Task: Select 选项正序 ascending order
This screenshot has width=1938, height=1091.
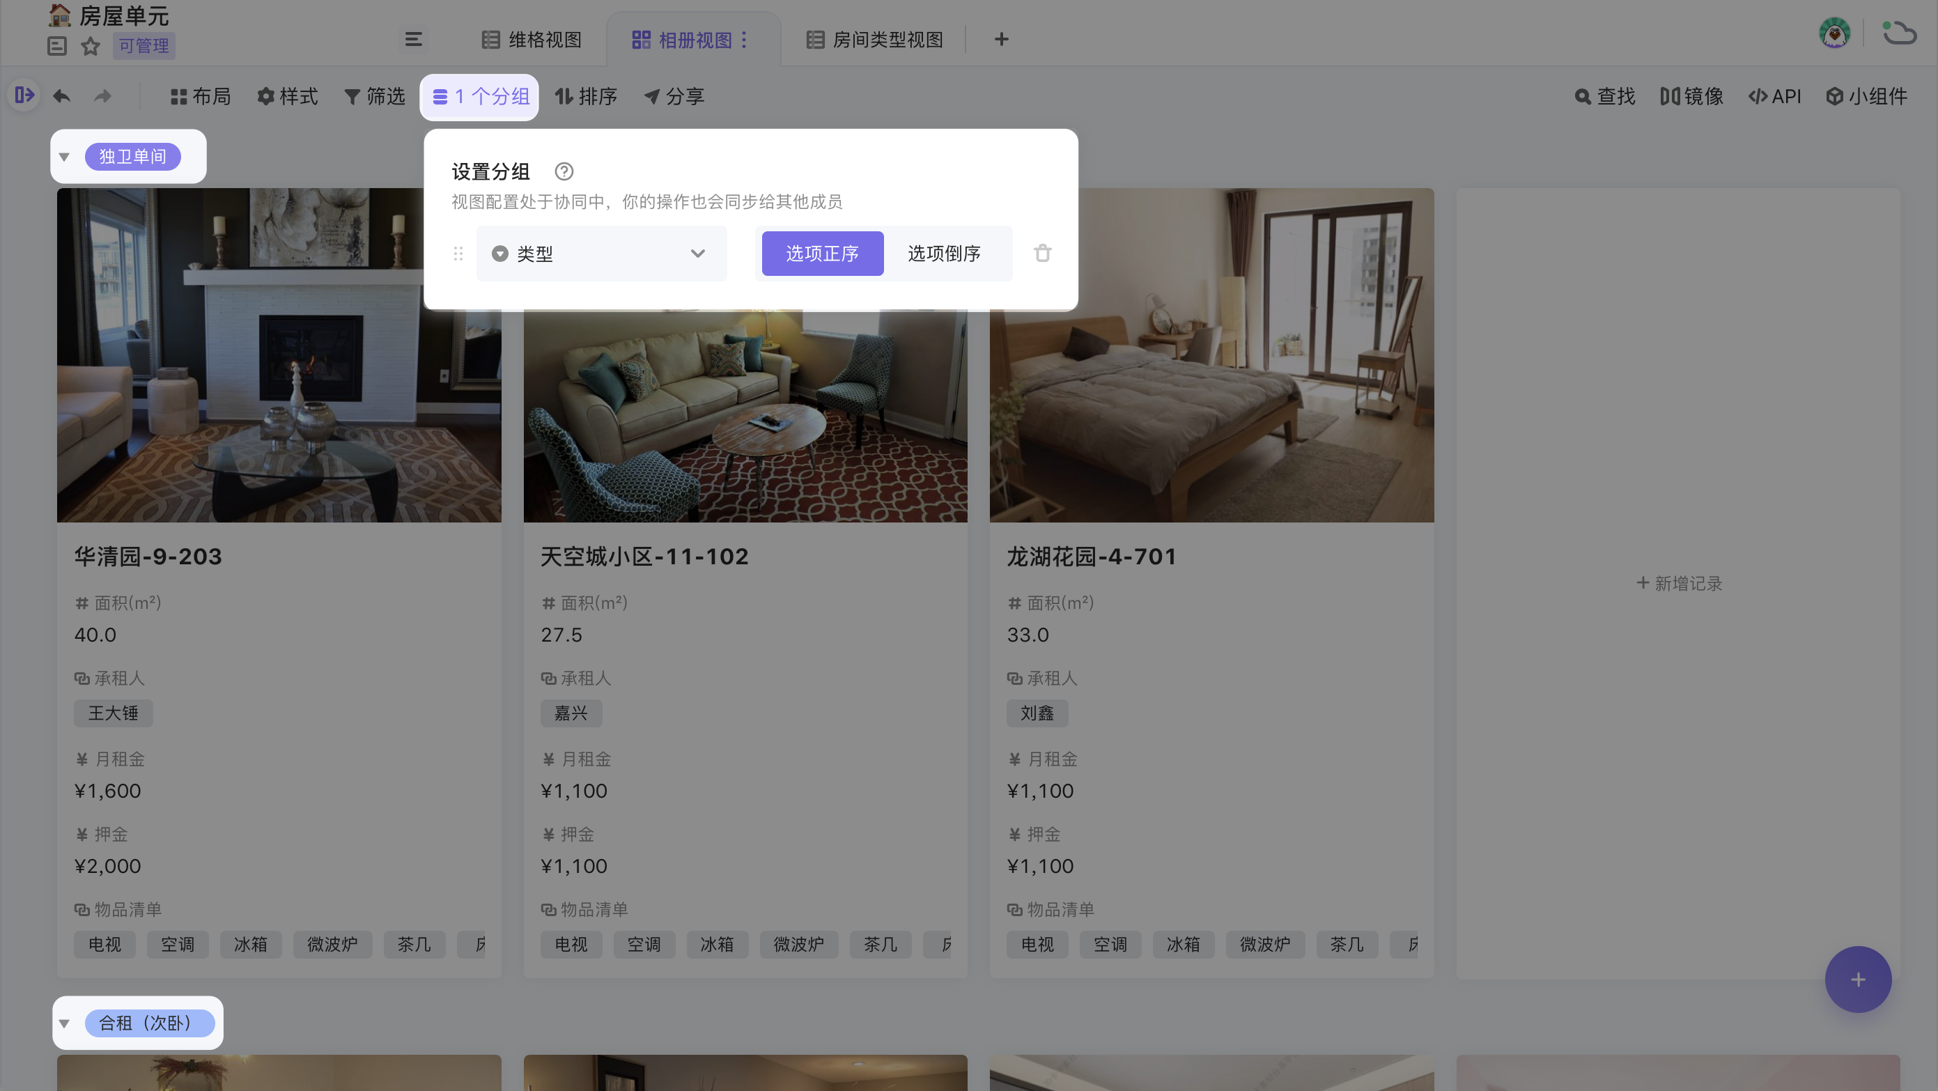Action: (821, 254)
